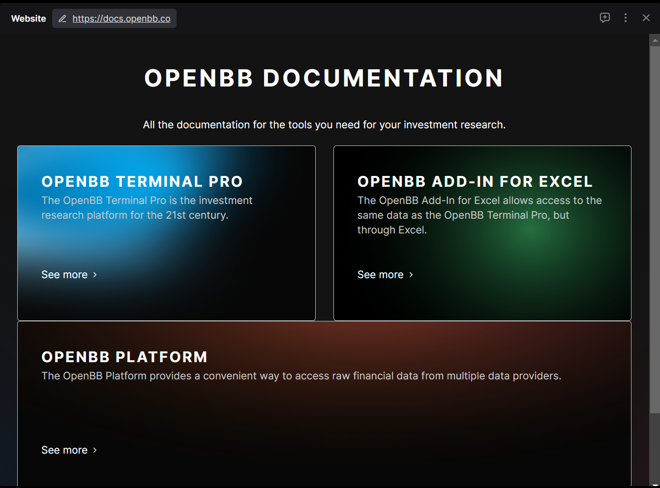Click the pencil edit URL icon
Viewport: 660px width, 488px height.
tap(62, 19)
